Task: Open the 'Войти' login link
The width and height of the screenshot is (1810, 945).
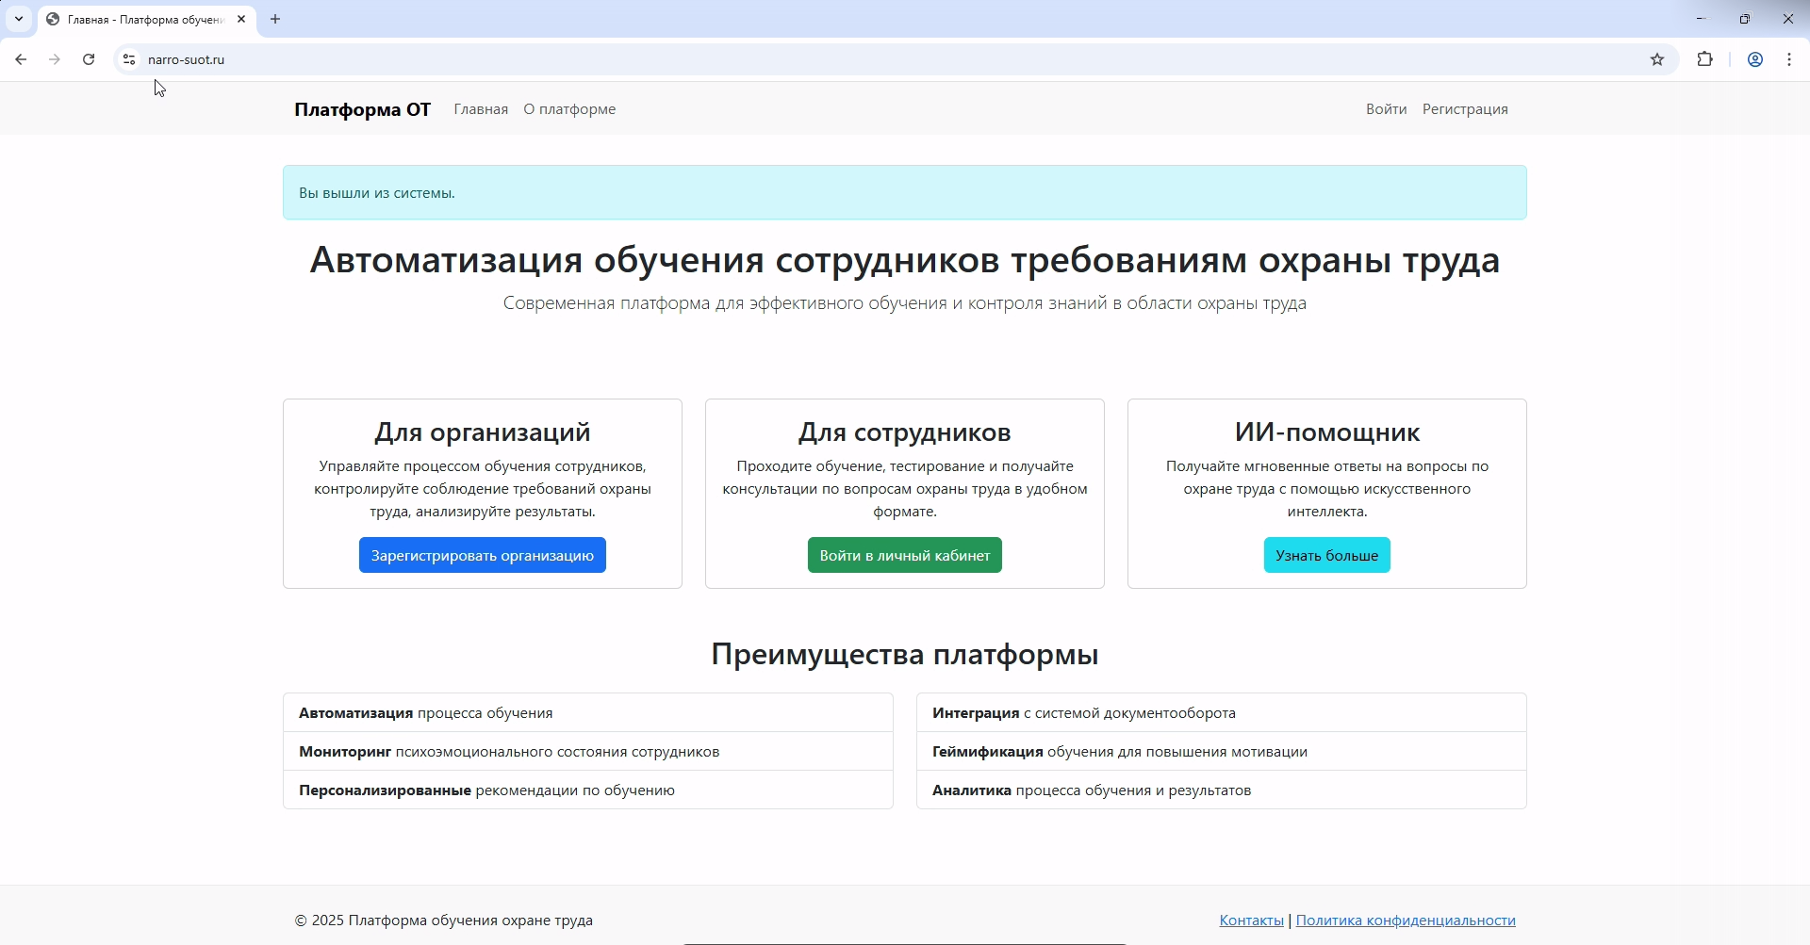Action: (1386, 108)
